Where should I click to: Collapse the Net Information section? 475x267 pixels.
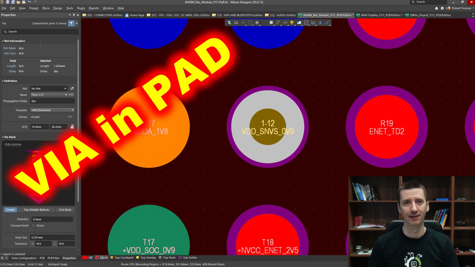(x=3, y=41)
